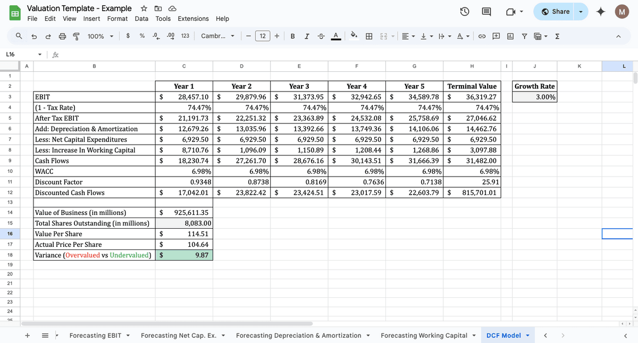This screenshot has width=638, height=343.
Task: Click the Share button
Action: [556, 12]
